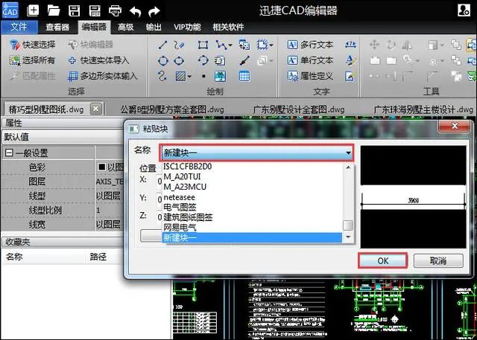Click the edit text icon beside 属性定义

click(350, 76)
